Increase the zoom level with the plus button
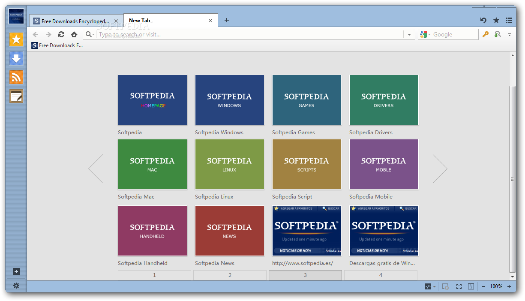 (509, 286)
